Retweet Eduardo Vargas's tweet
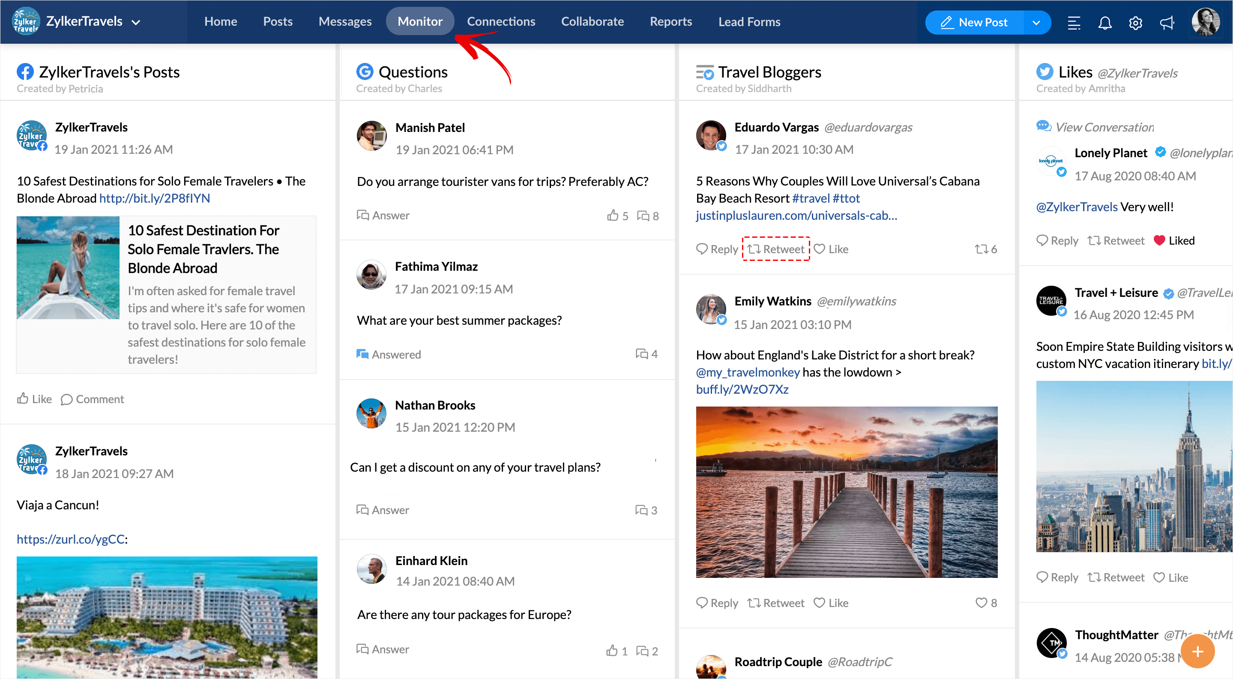1233x679 pixels. 776,249
